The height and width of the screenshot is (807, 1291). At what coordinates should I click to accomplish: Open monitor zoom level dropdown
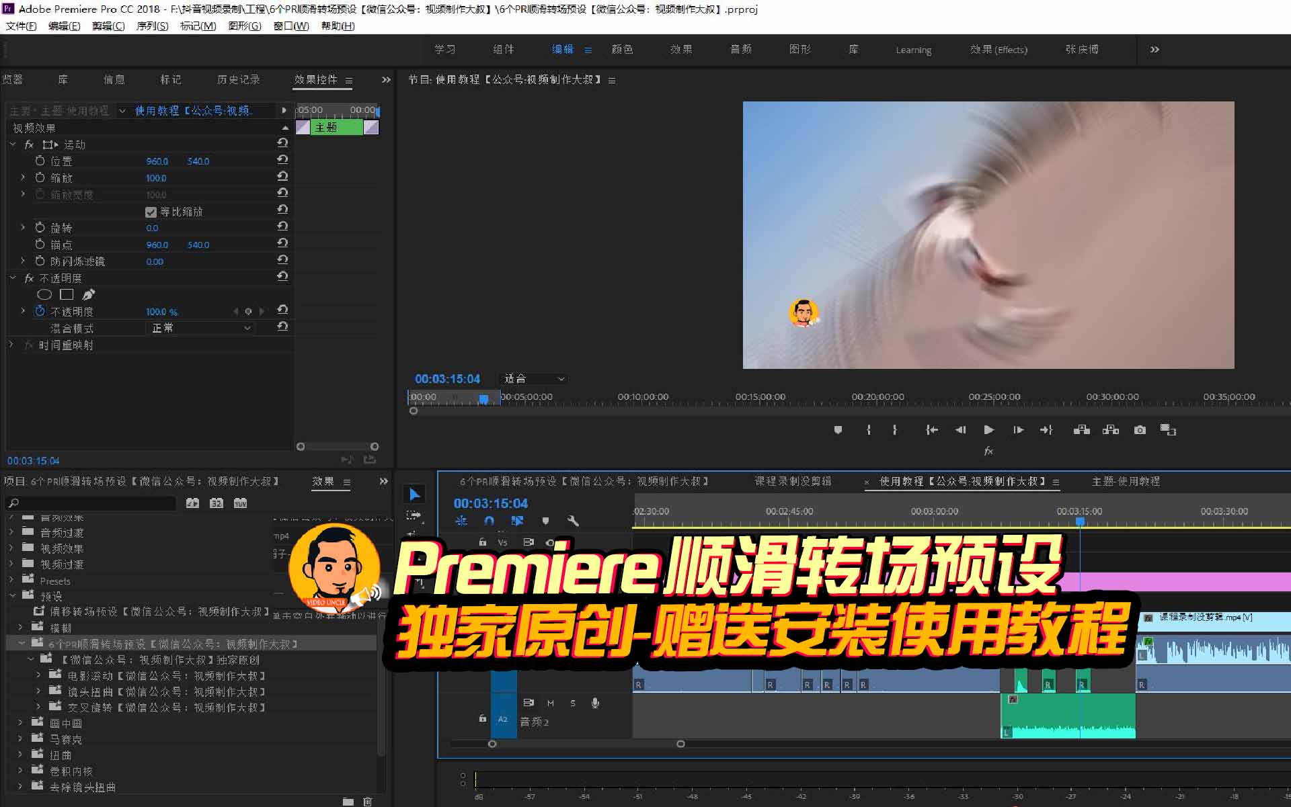coord(534,379)
